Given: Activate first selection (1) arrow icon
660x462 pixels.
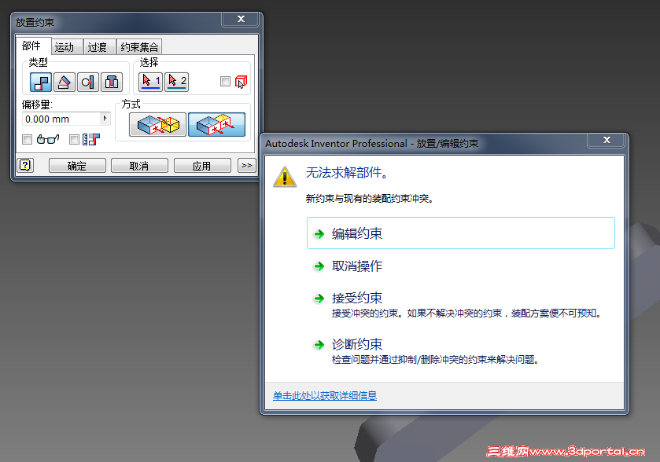Looking at the screenshot, I should [150, 80].
